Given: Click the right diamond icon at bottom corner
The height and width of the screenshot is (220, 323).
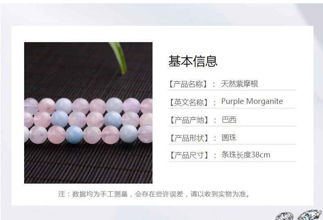Looking at the screenshot, I should [x=310, y=215].
